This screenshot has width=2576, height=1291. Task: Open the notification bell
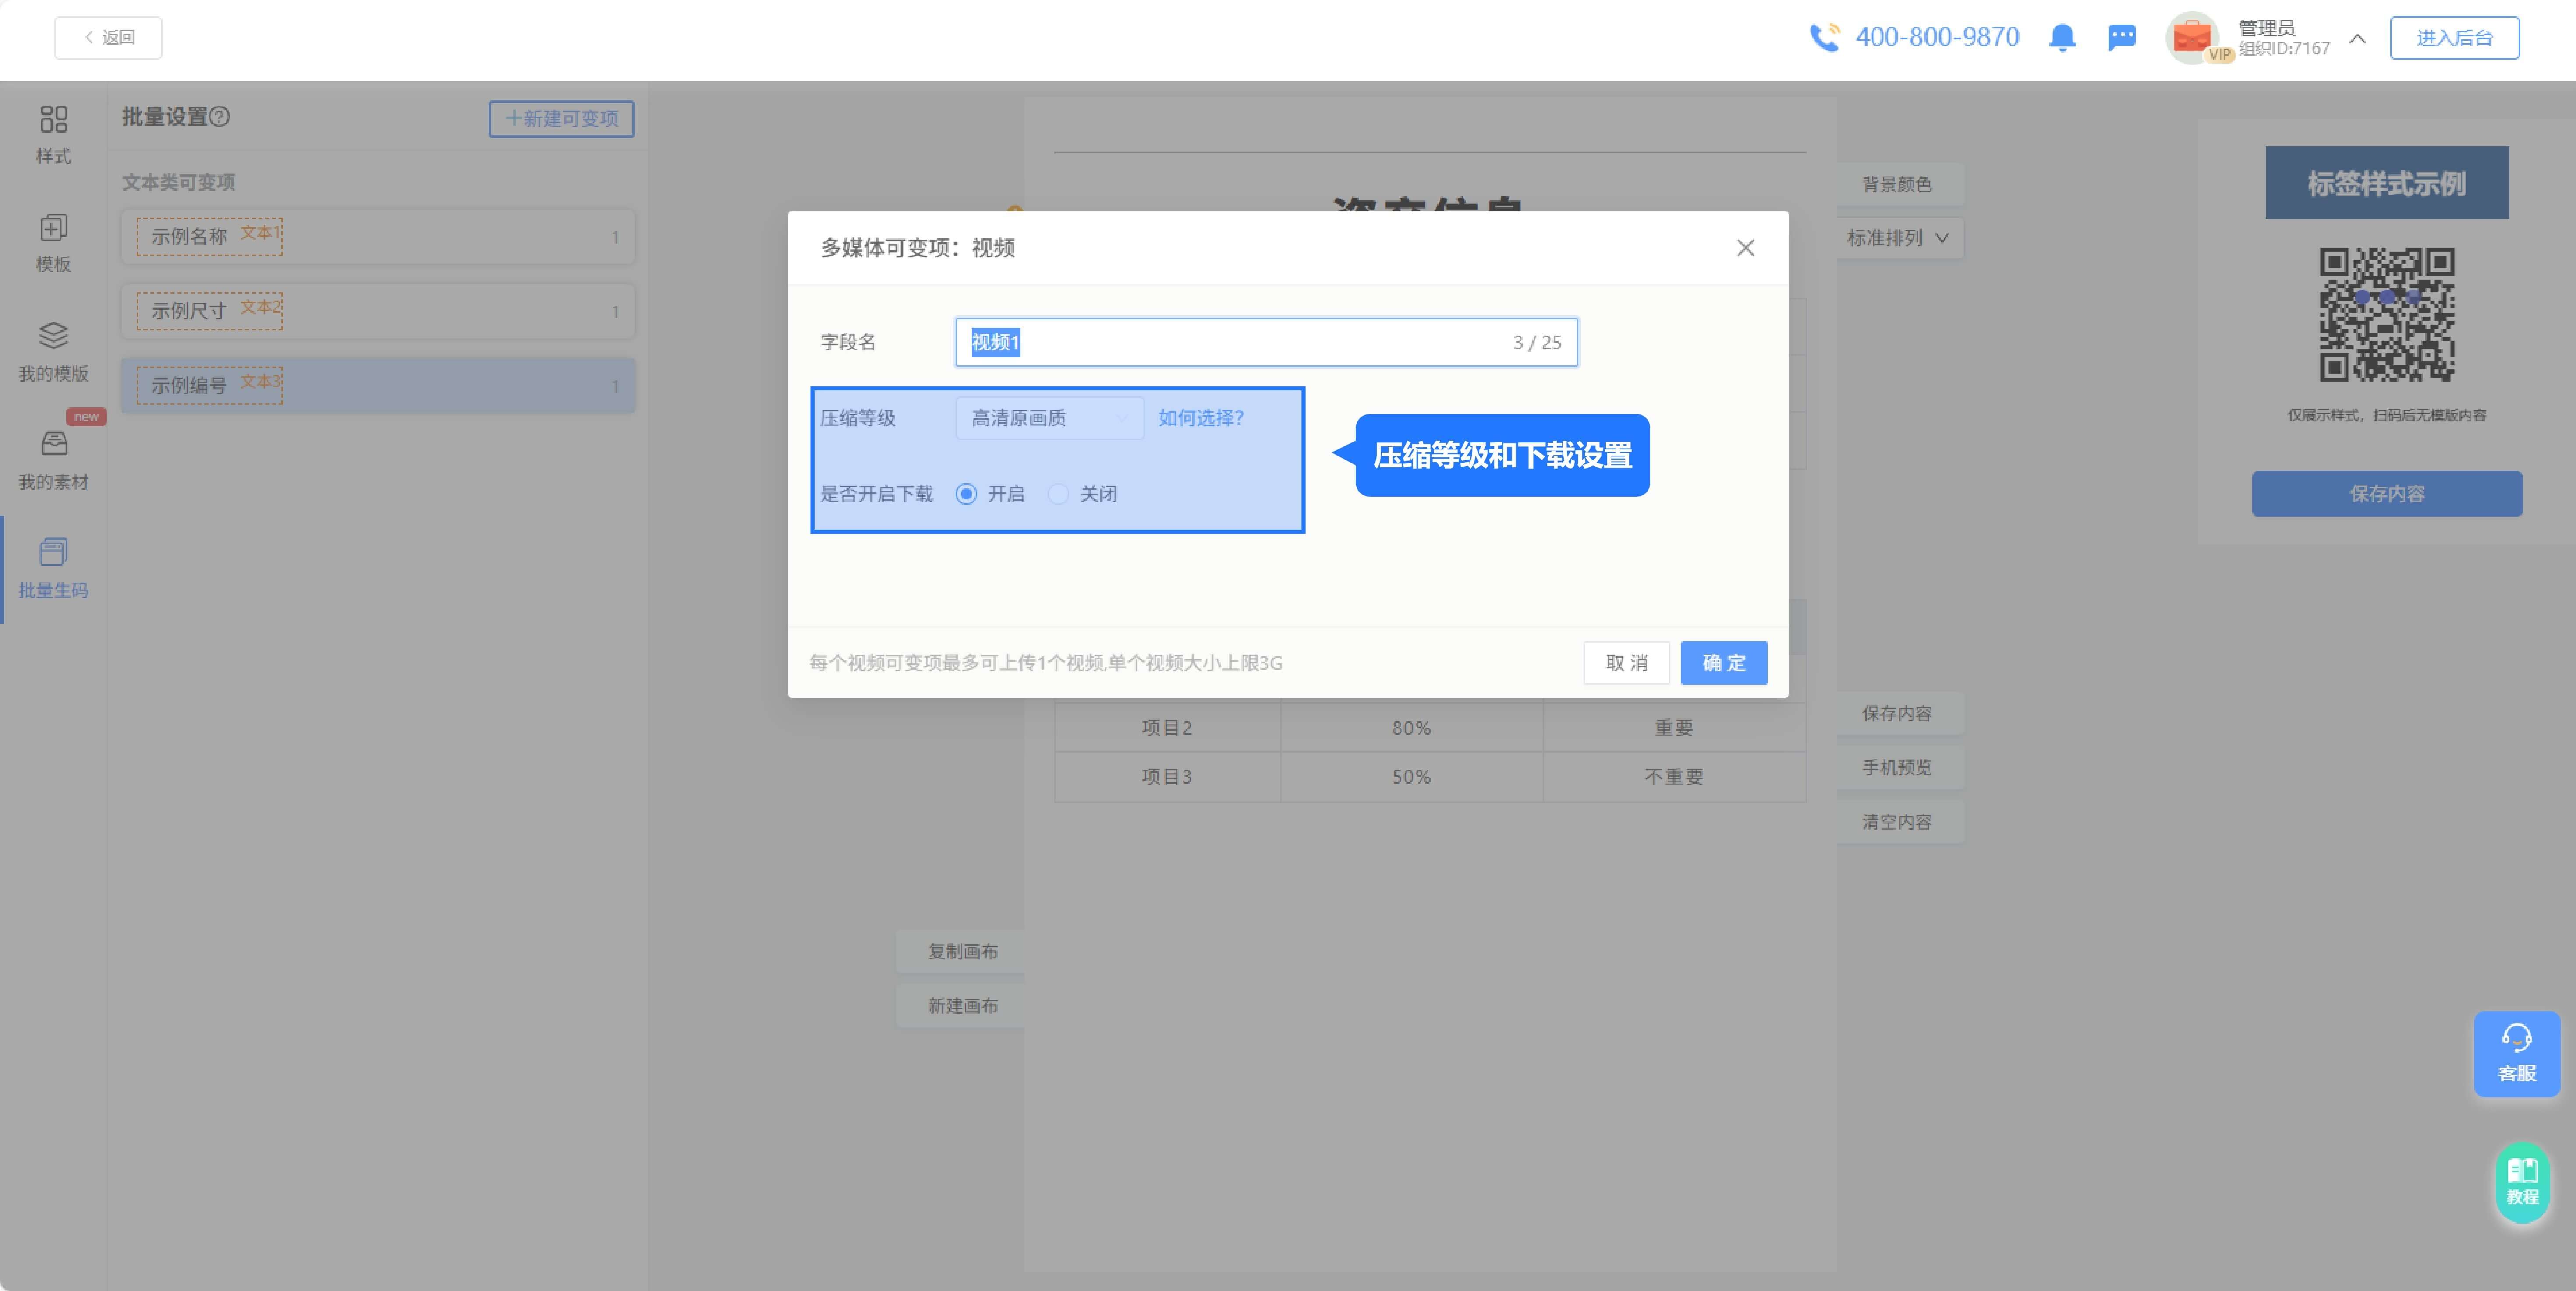[x=2063, y=38]
